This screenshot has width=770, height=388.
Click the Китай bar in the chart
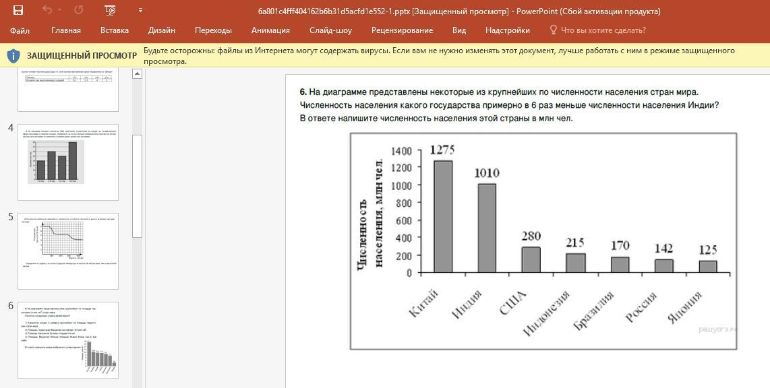click(443, 216)
